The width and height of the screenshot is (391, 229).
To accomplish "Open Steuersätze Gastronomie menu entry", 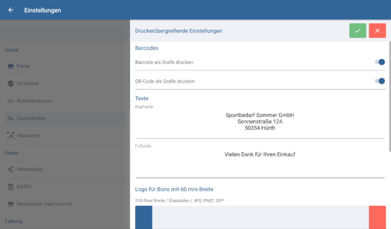I will coord(44,204).
